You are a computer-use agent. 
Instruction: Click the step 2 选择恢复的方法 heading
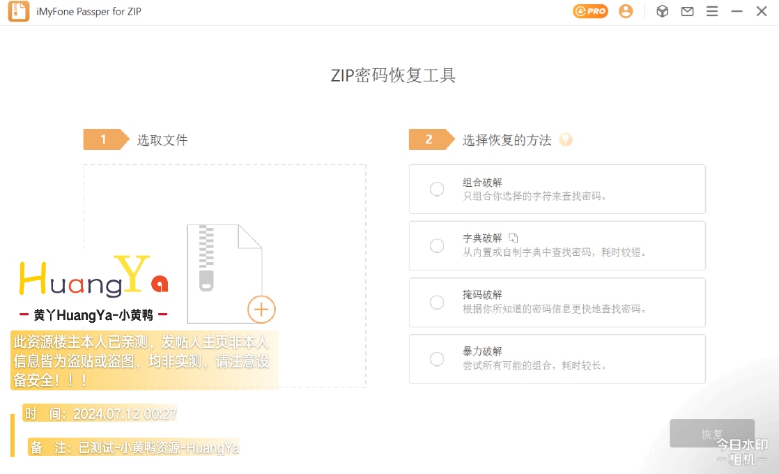(x=507, y=140)
